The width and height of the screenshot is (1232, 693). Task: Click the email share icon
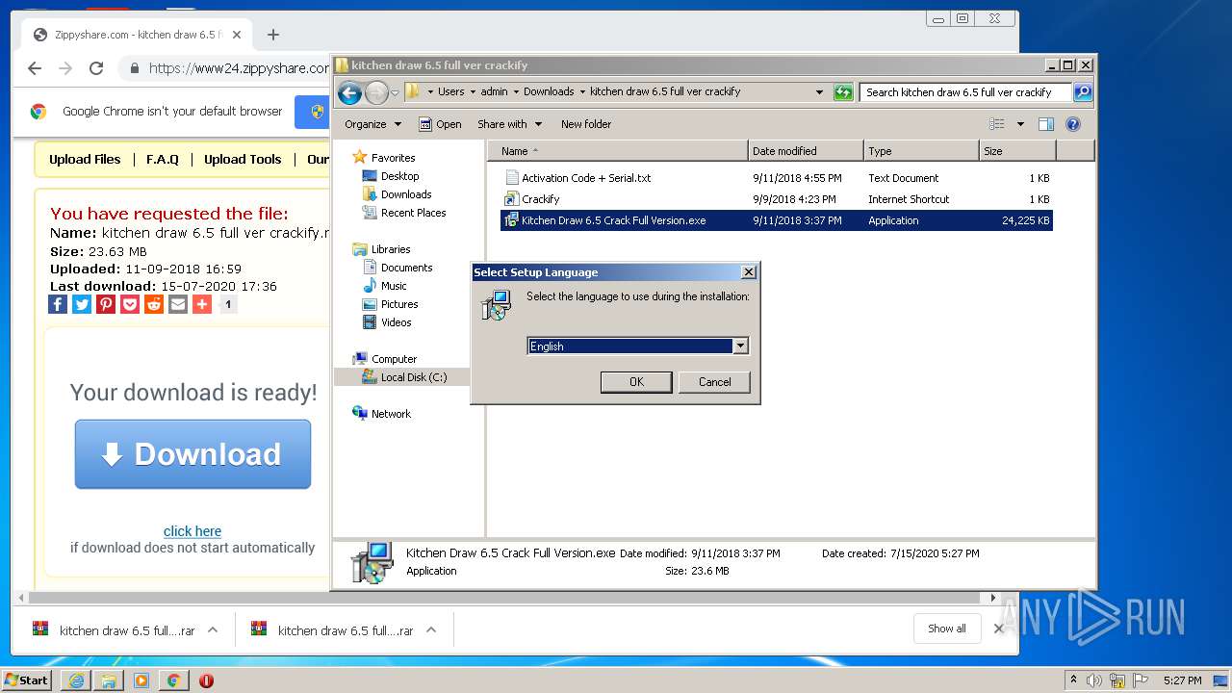pos(178,304)
